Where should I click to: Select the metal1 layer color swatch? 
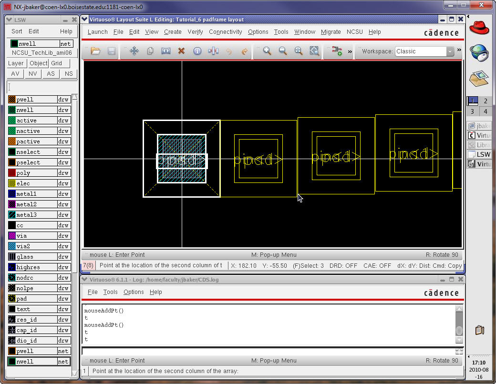(x=12, y=194)
